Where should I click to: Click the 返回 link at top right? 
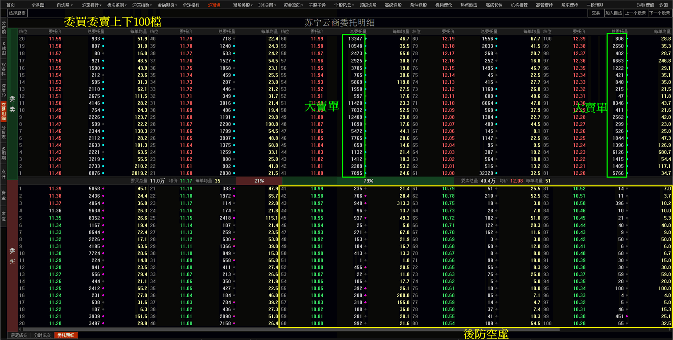[x=663, y=5]
